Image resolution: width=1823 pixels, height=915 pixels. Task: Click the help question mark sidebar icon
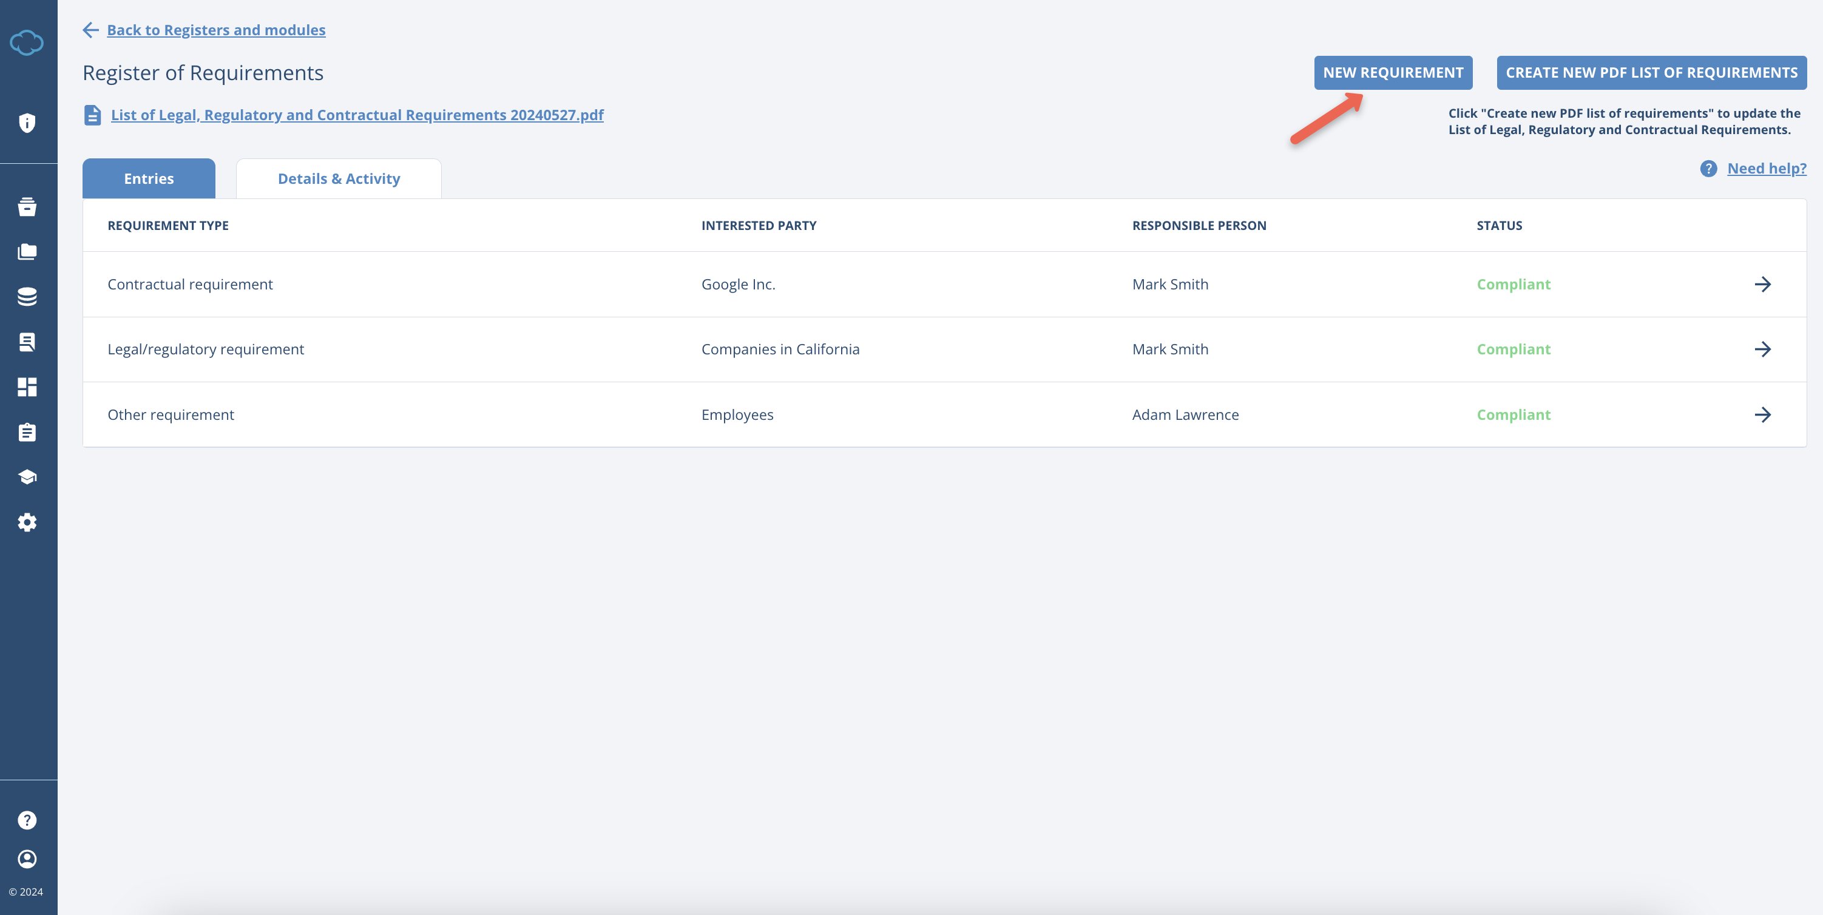[27, 820]
